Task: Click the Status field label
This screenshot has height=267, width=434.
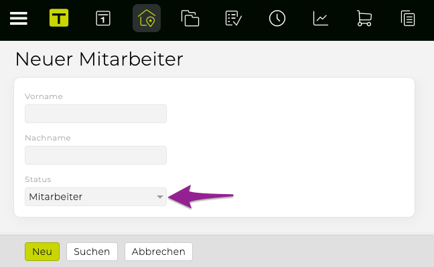Action: click(38, 179)
